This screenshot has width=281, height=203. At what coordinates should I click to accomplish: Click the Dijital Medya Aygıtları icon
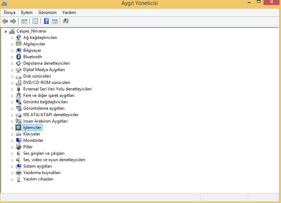pyautogui.click(x=19, y=70)
